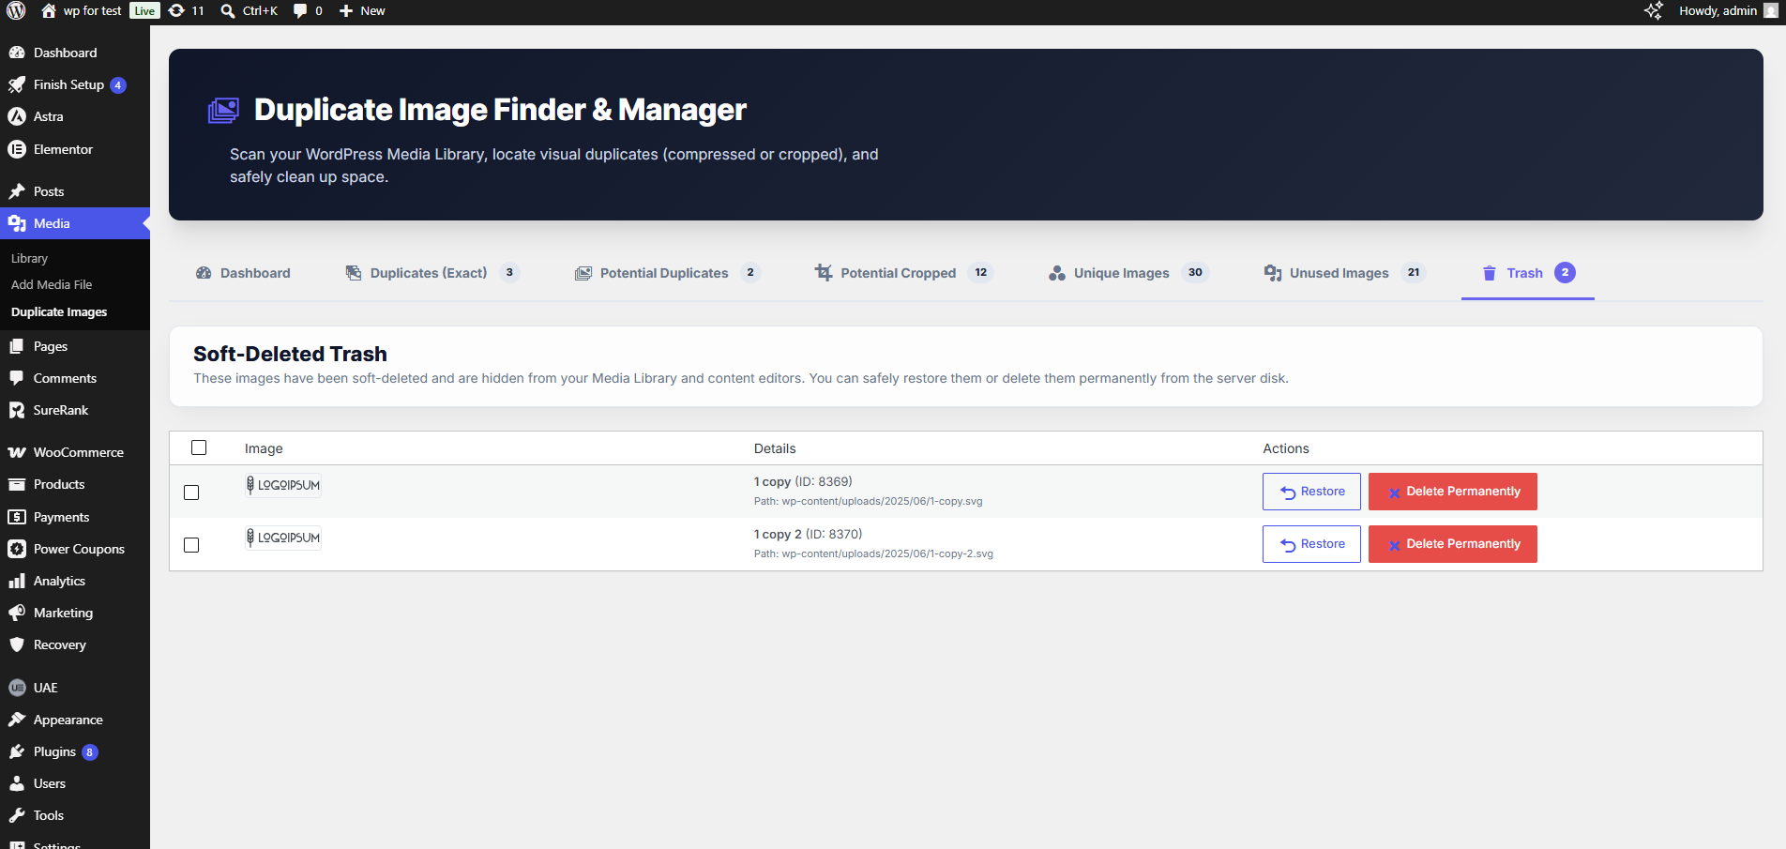1786x849 pixels.
Task: Click the Products box icon
Action: (17, 484)
